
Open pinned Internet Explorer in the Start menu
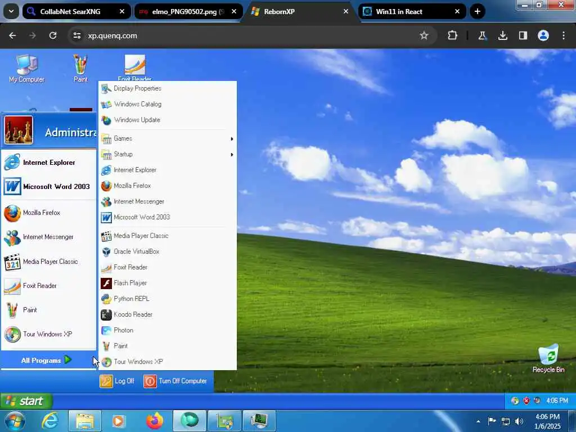point(48,163)
